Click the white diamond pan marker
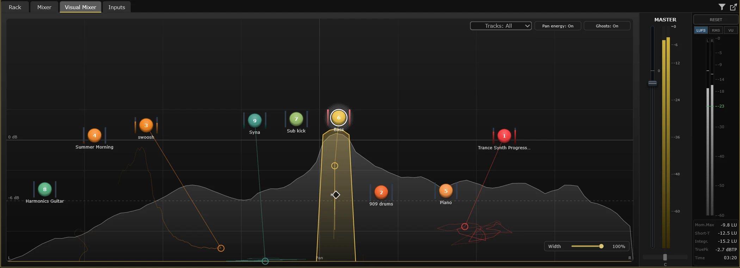The image size is (740, 268). click(x=336, y=195)
